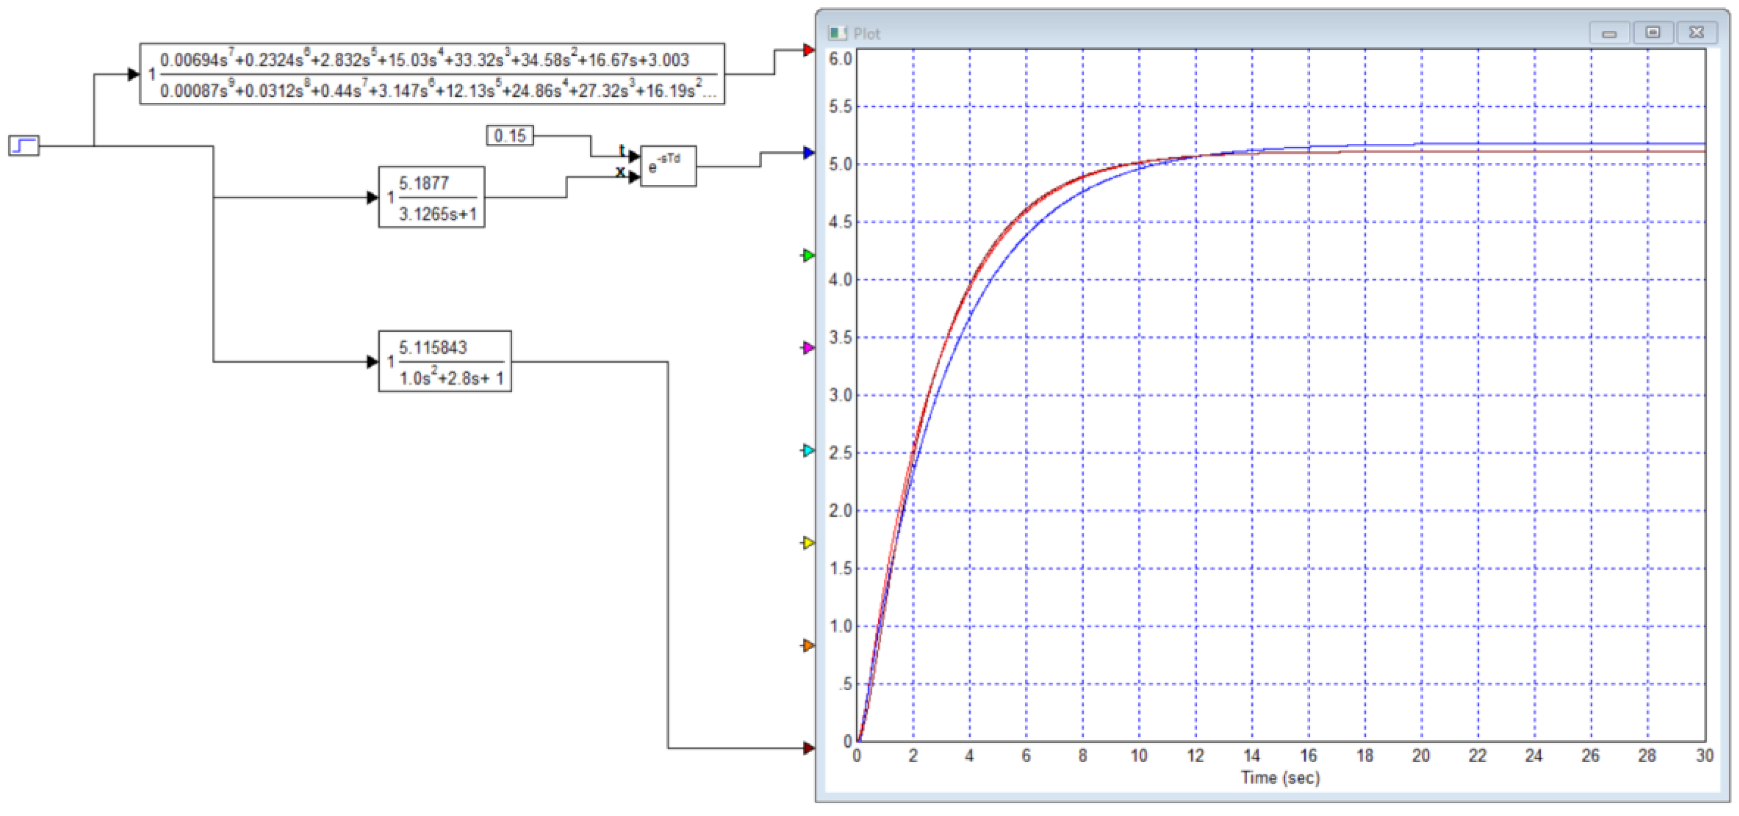Click the Plot window title icon
Screen dimensions: 1739x816
[x=838, y=33]
